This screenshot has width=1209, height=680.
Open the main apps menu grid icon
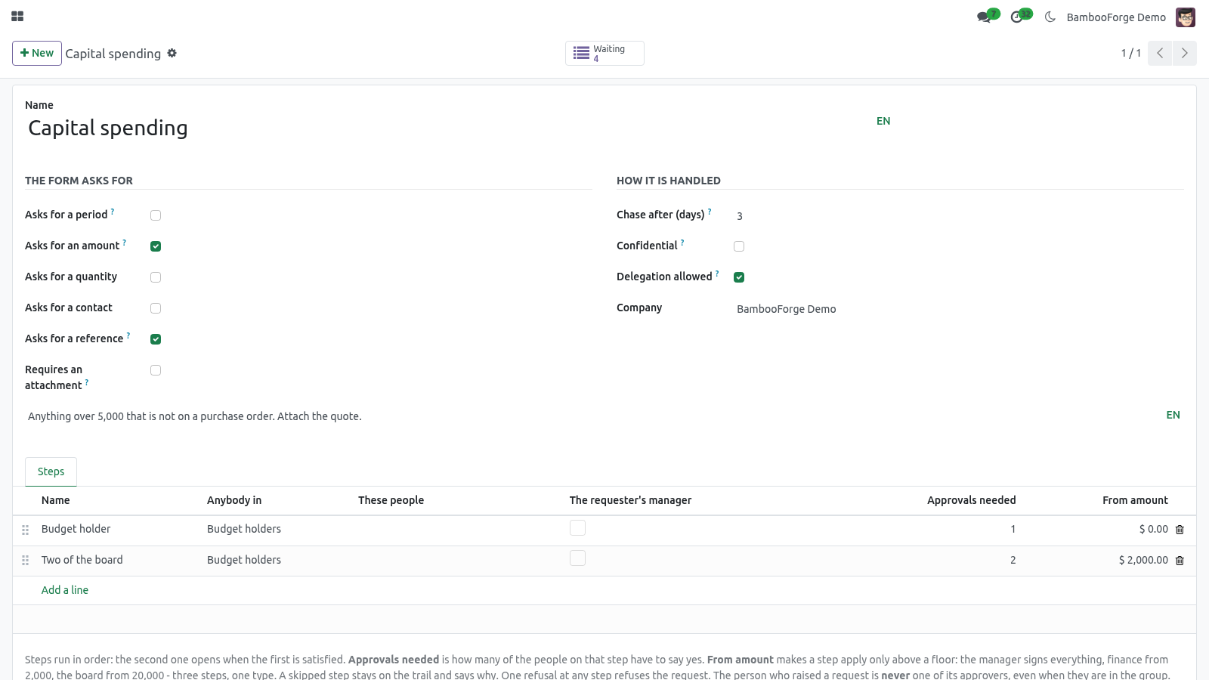(x=17, y=17)
